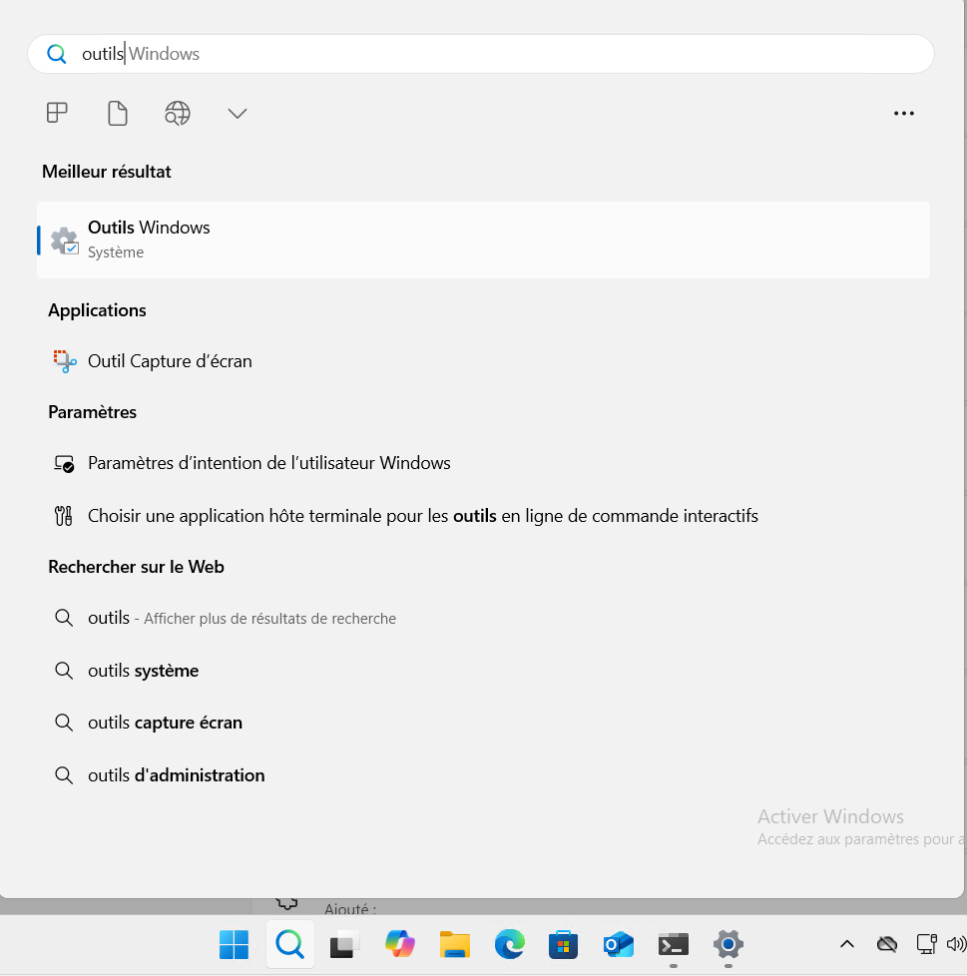Click the Outils Windows gear icon

click(x=64, y=241)
